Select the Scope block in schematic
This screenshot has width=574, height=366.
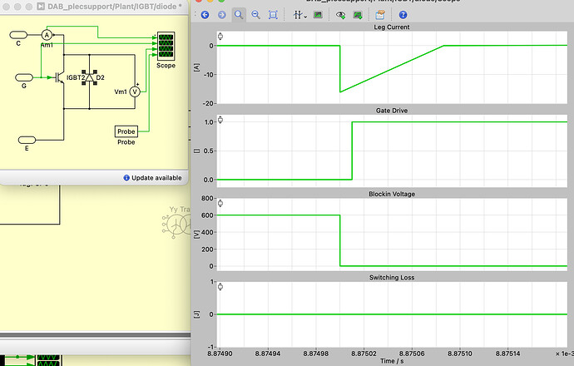(x=166, y=46)
